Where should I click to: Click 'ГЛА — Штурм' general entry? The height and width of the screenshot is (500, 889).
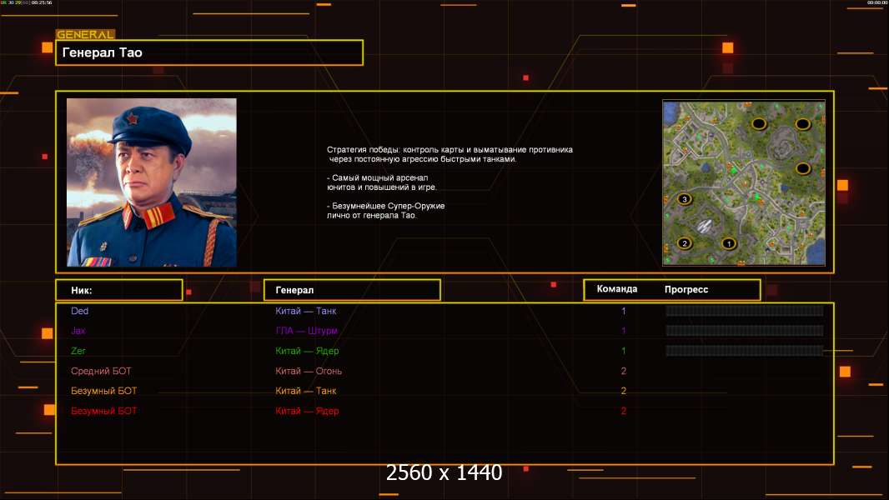pos(307,331)
